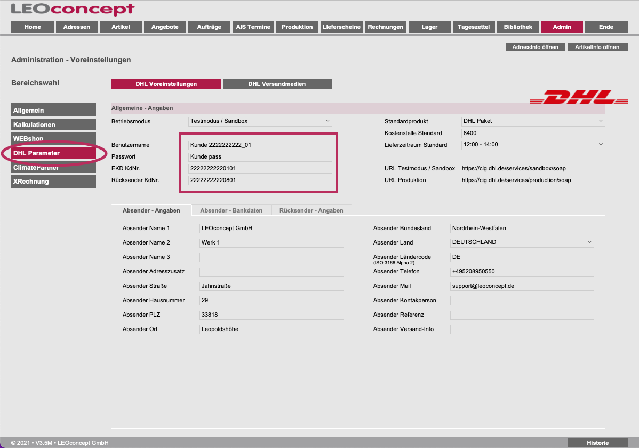The height and width of the screenshot is (448, 639).
Task: Click the V3.5M copyright footer text
Action: 60,443
